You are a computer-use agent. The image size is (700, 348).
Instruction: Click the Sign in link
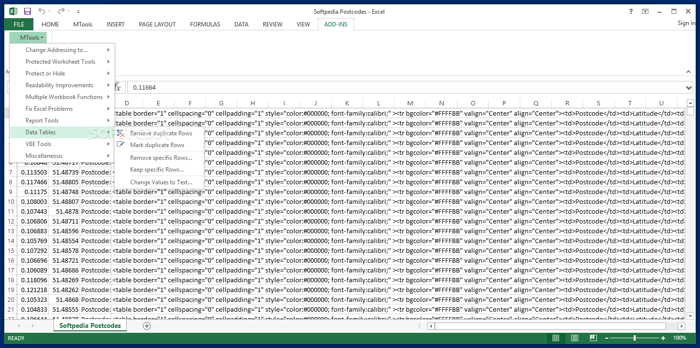686,23
